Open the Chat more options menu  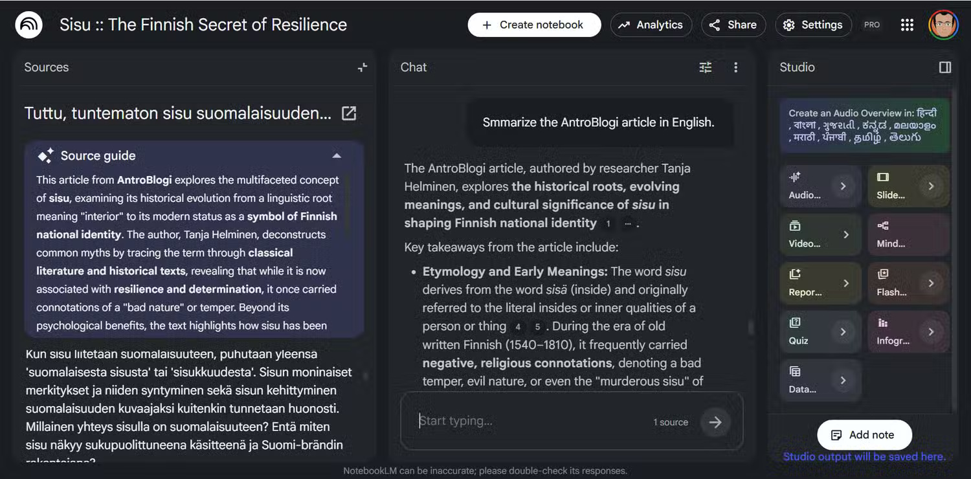coord(735,67)
